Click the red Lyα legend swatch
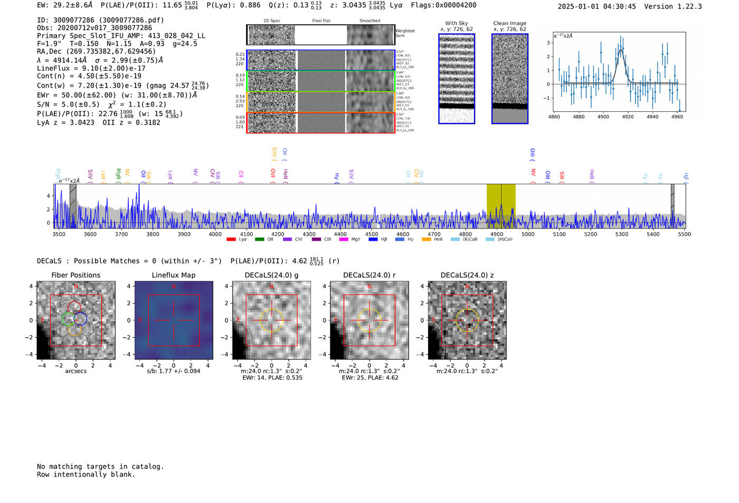This screenshot has height=503, width=739. 231,240
